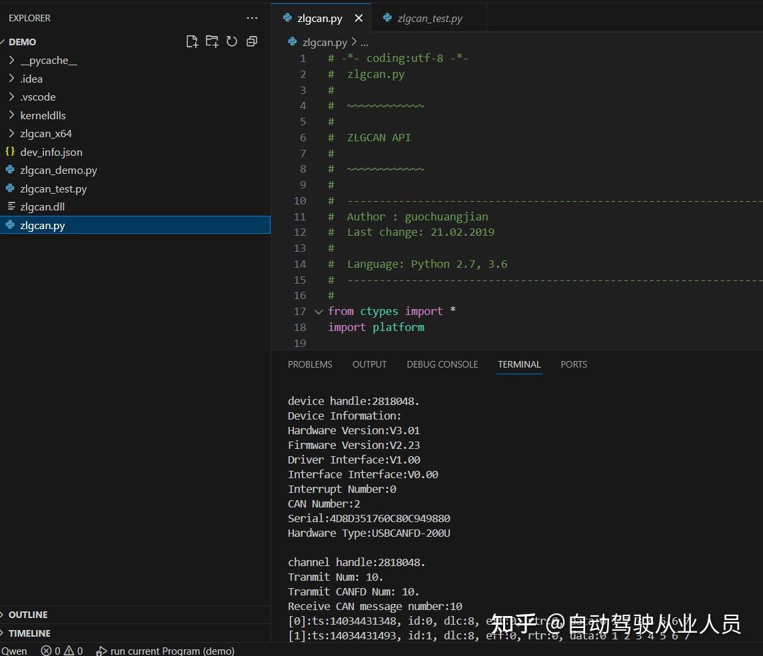Viewport: 763px width, 656px height.
Task: Switch to the DEBUG CONSOLE panel
Action: 442,364
